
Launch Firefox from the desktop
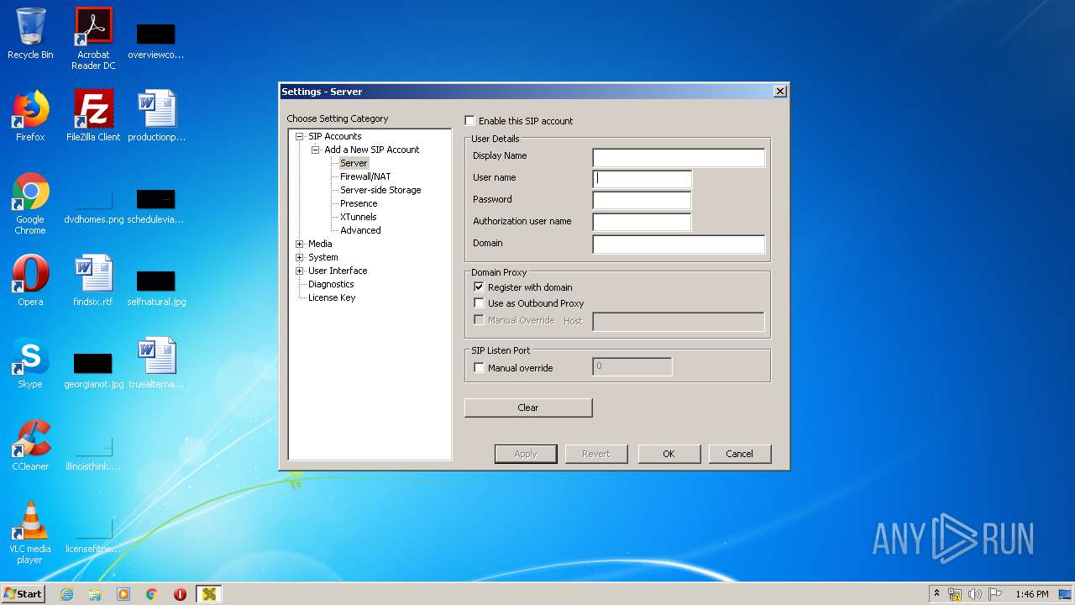coord(30,116)
